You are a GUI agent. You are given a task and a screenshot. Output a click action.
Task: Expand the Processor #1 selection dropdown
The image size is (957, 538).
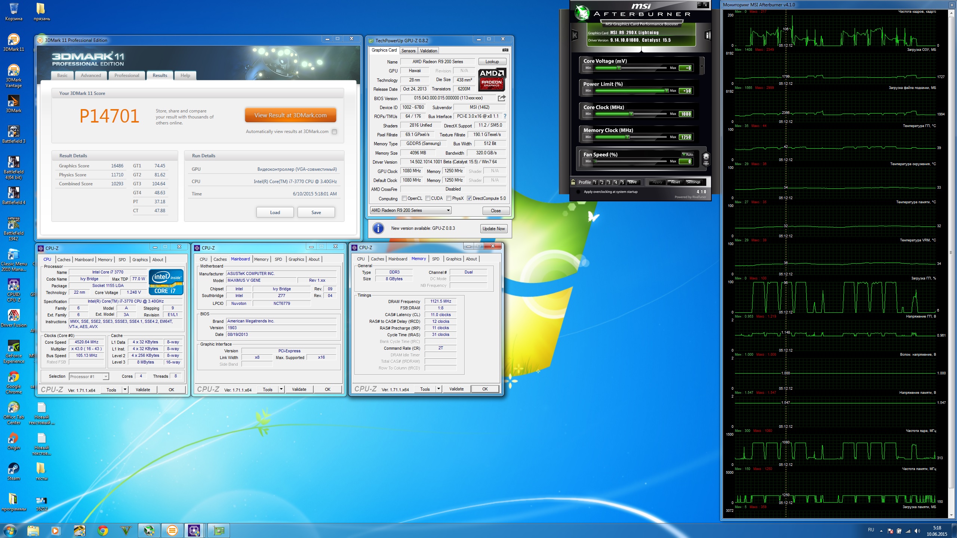click(106, 377)
